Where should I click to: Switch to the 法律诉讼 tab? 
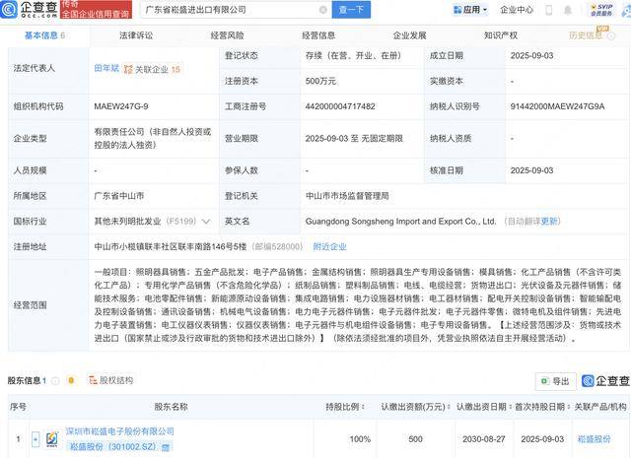[136, 35]
